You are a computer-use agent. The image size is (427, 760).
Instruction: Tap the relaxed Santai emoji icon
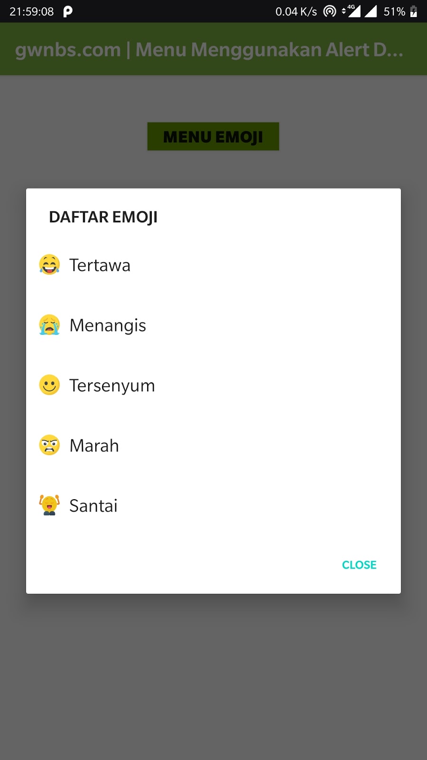click(49, 505)
